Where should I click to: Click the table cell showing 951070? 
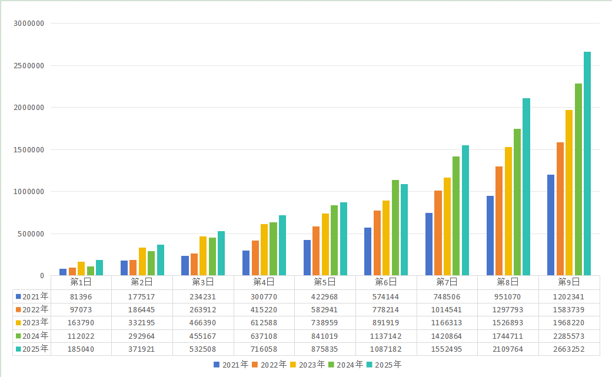click(508, 296)
